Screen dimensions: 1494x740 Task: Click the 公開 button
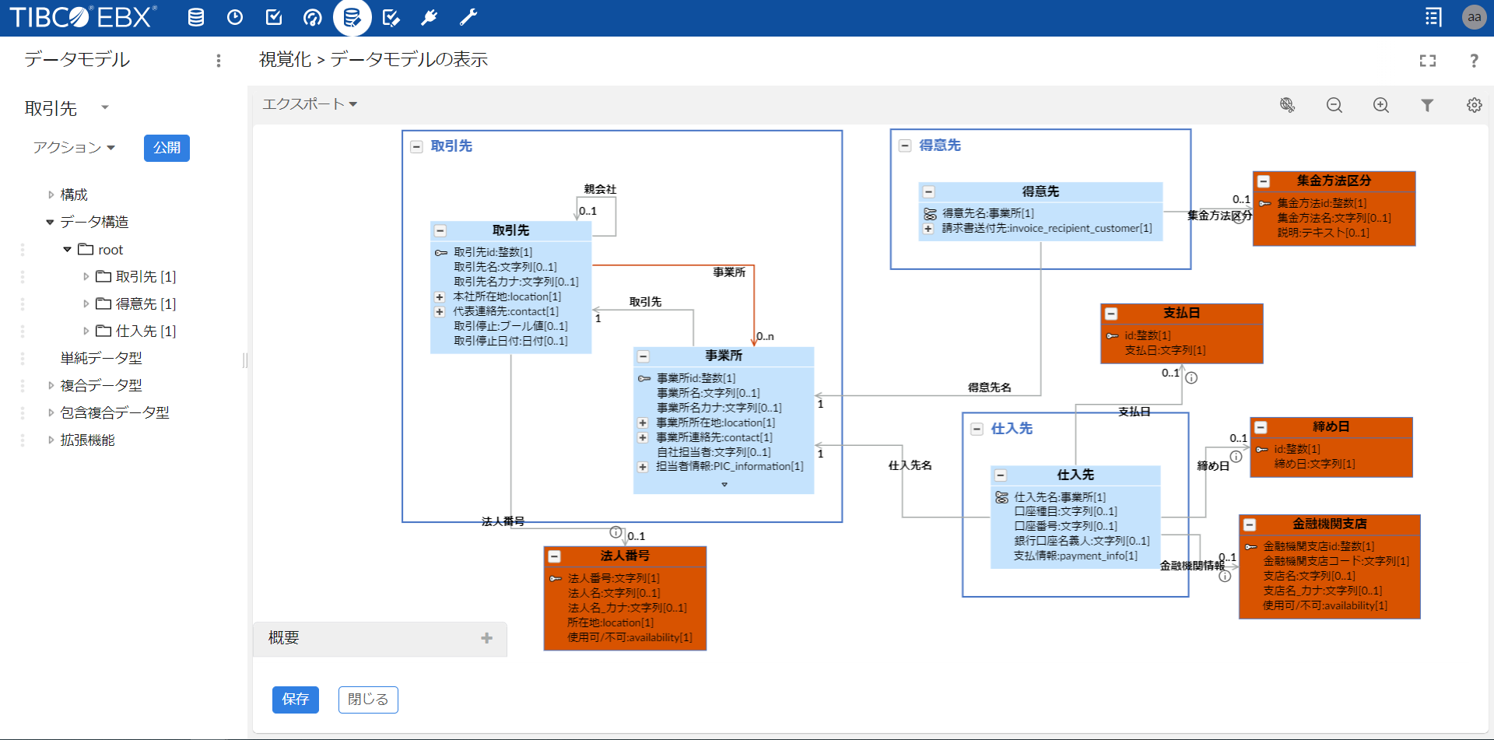pos(167,148)
